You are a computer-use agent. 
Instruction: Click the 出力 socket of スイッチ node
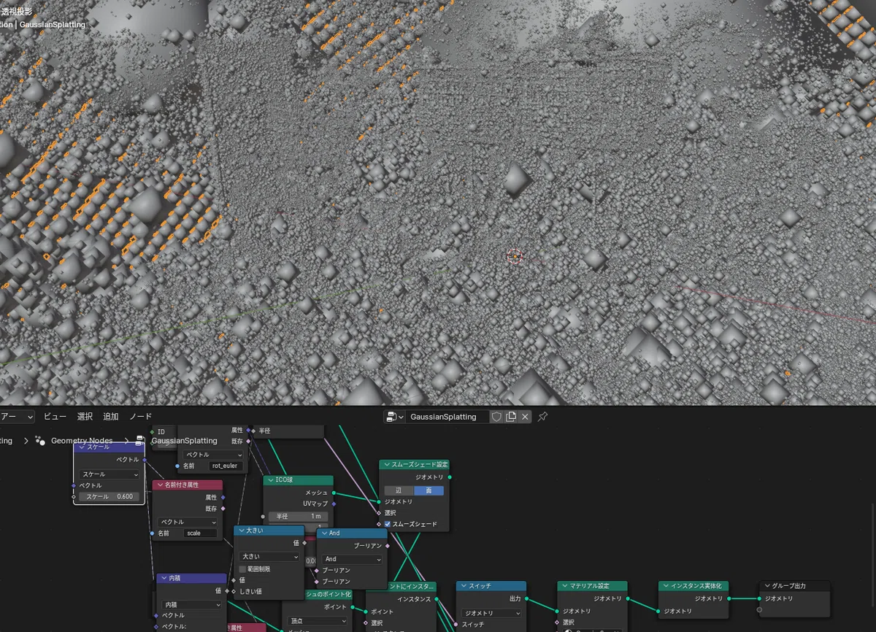tap(526, 598)
